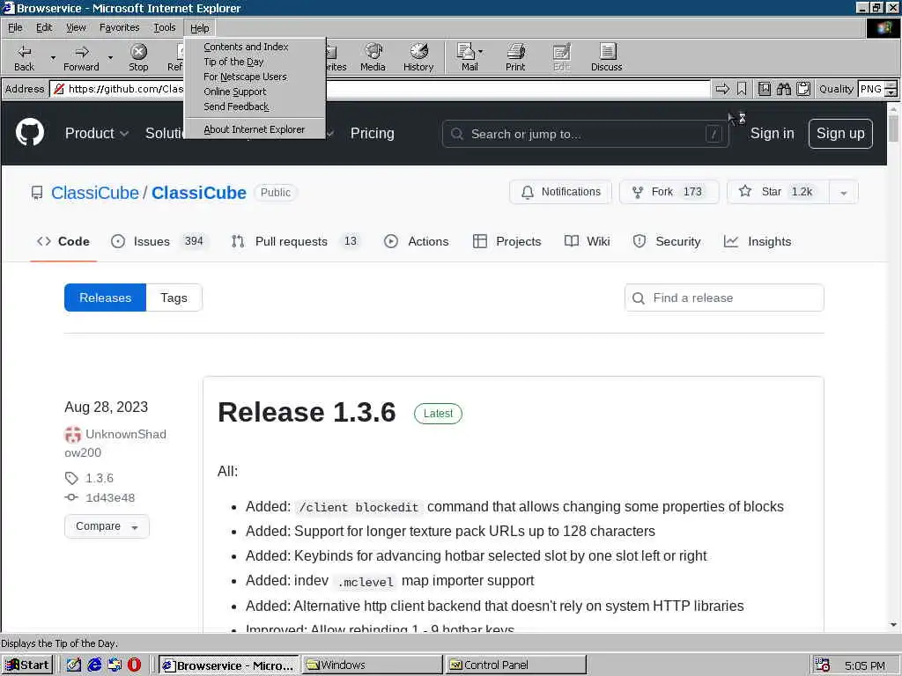
Task: Open the Actions tab
Action: [416, 241]
